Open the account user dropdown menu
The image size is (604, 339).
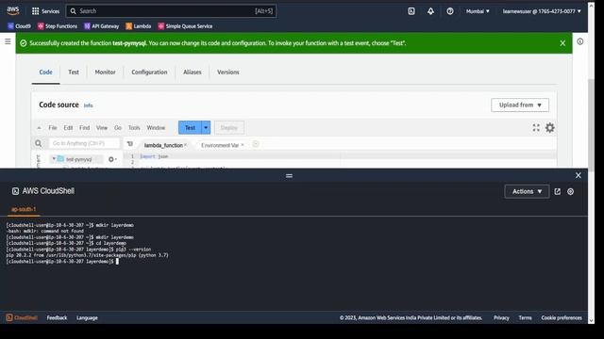[542, 11]
